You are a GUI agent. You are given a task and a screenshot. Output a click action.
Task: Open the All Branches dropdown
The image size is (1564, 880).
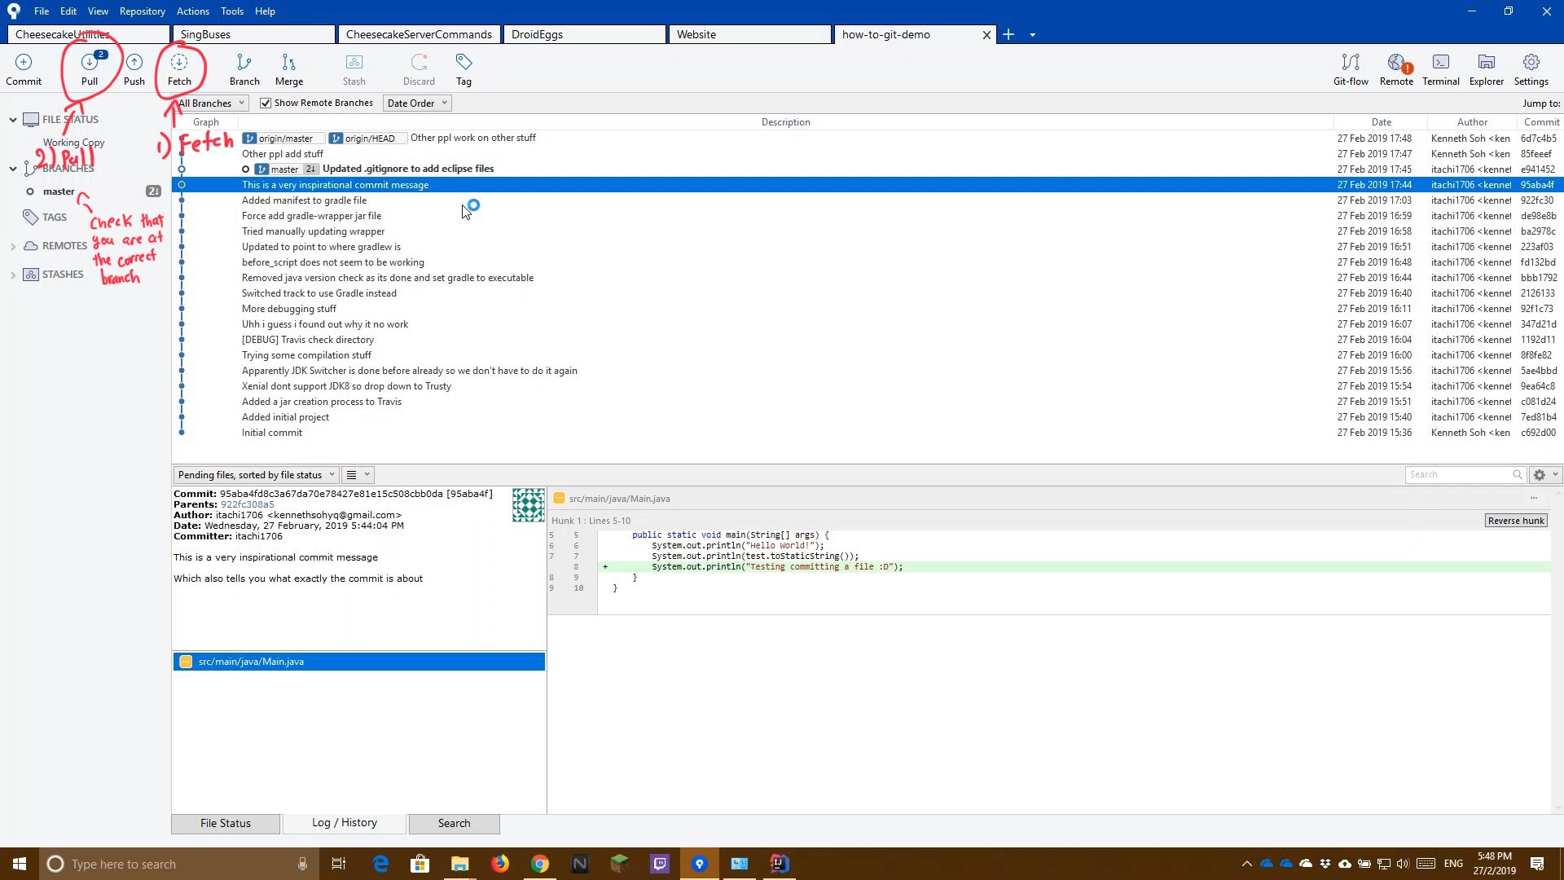(209, 103)
